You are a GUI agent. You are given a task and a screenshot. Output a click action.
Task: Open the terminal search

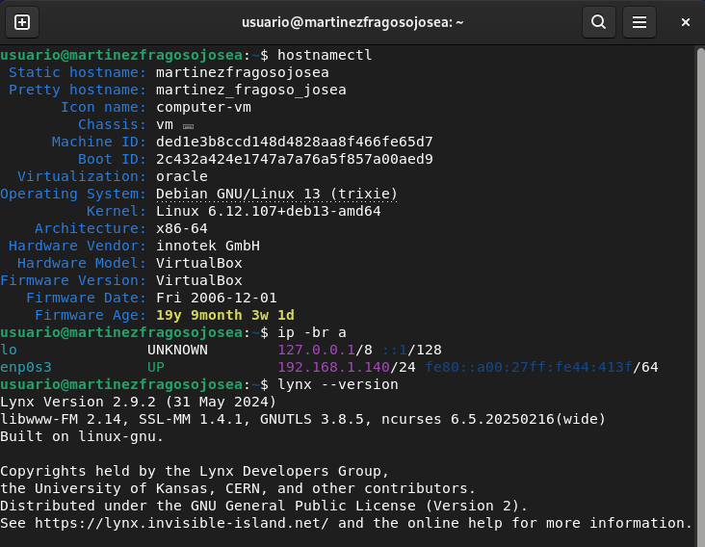coord(598,22)
